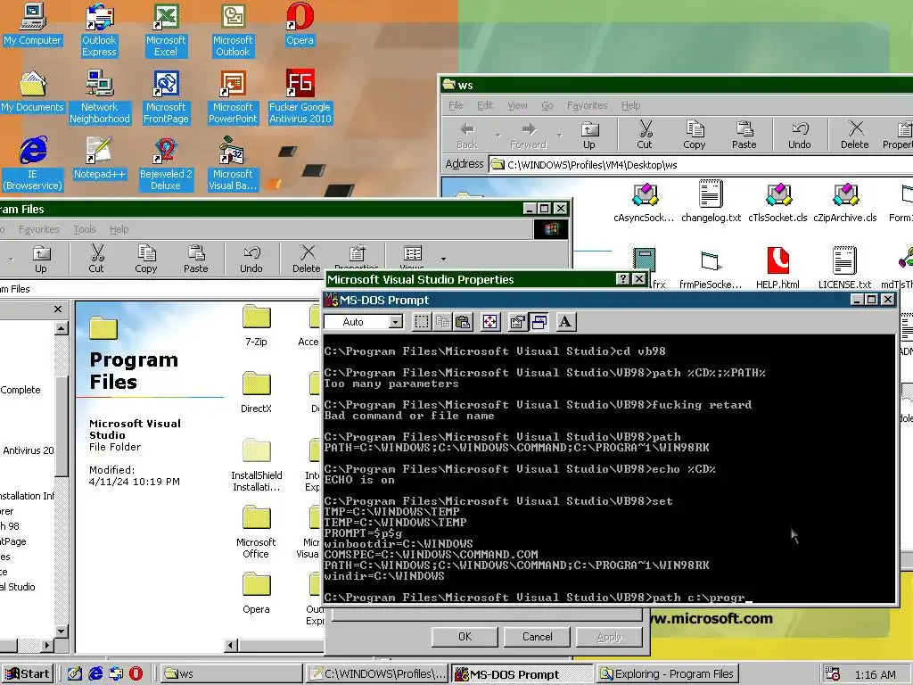Click Cut in Program Files window toolbar
The height and width of the screenshot is (685, 913).
coord(96,259)
